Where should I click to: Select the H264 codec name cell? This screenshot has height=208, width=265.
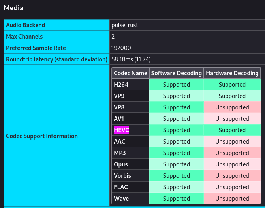pyautogui.click(x=121, y=85)
